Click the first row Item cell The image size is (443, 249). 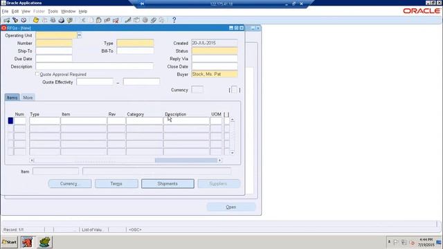[x=84, y=121]
